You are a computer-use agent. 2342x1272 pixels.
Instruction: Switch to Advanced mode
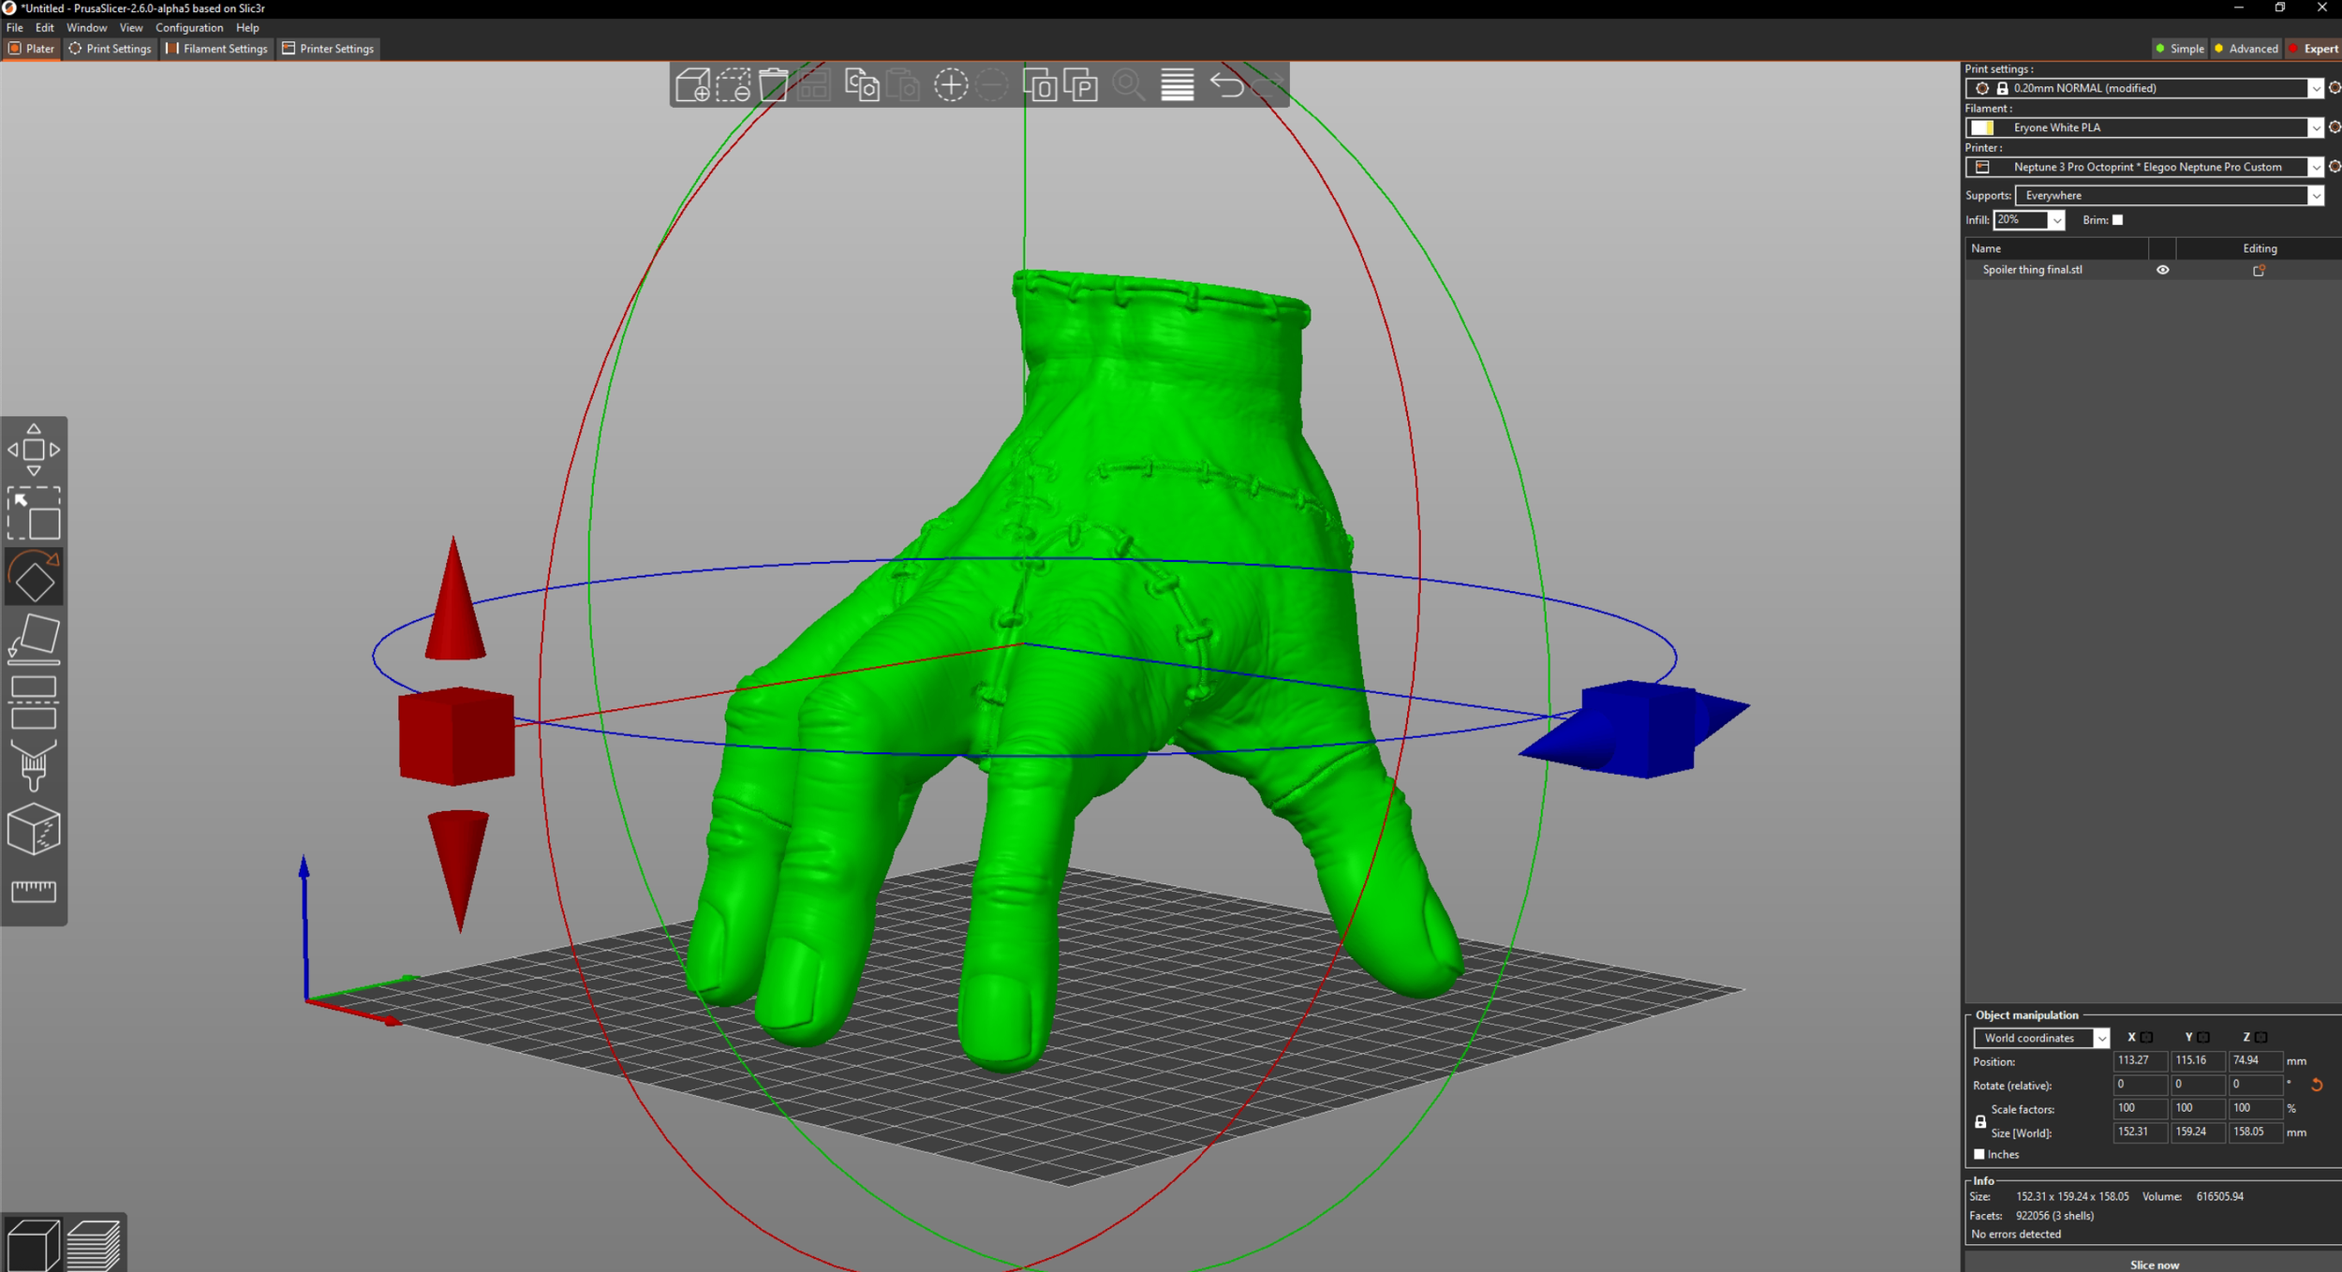click(x=2245, y=49)
